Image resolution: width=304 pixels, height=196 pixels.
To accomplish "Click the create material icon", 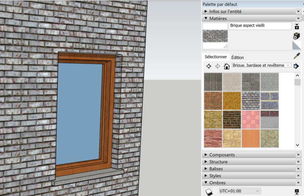I will point(296,36).
